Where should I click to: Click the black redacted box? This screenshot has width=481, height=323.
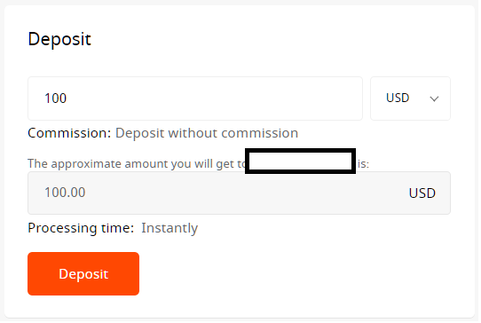coord(302,161)
